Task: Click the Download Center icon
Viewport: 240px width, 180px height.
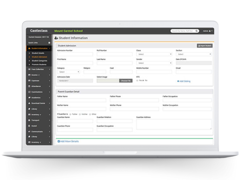Action: coord(29,103)
